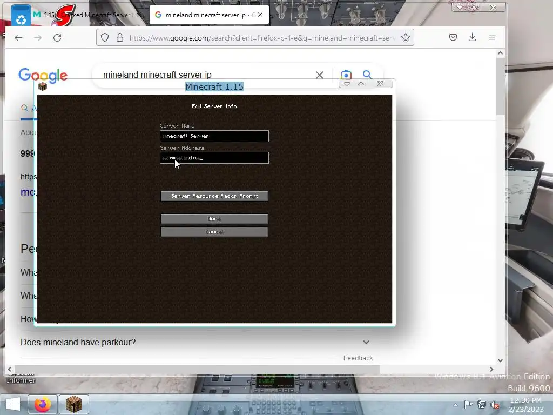Click the Server Address text field
The width and height of the screenshot is (553, 415).
click(214, 158)
